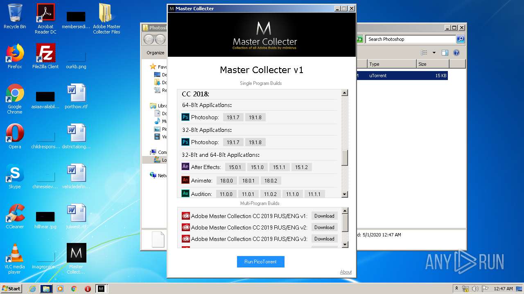Click Explorer back navigation button
Image resolution: width=524 pixels, height=294 pixels.
[149, 39]
